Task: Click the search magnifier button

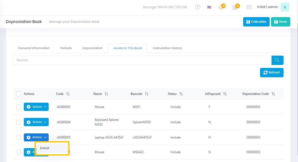Action: [277, 60]
